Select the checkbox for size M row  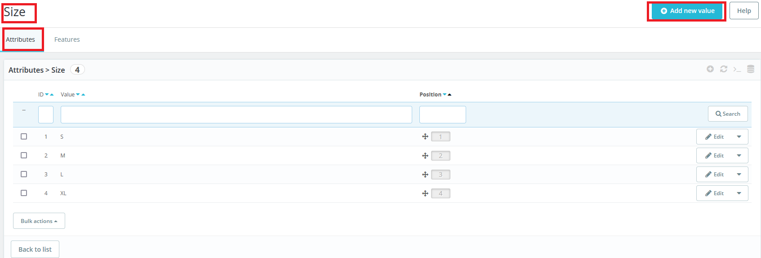point(24,155)
